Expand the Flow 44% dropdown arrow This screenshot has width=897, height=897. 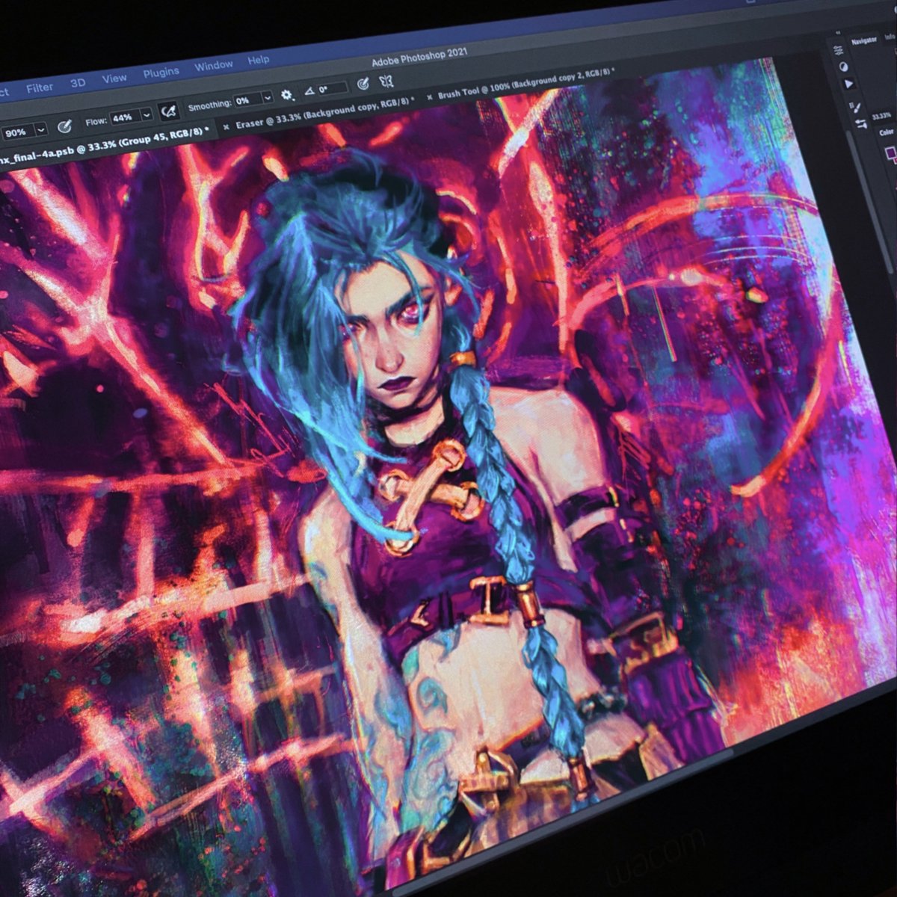pos(147,114)
